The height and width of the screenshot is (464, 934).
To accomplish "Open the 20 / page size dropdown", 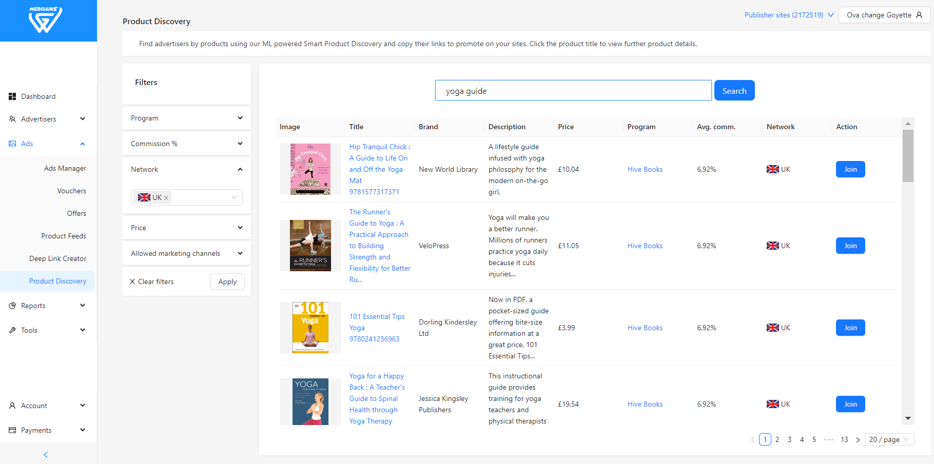I will click(x=889, y=439).
